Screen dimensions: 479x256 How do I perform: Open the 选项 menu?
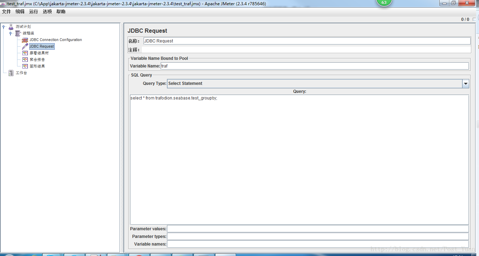[47, 11]
